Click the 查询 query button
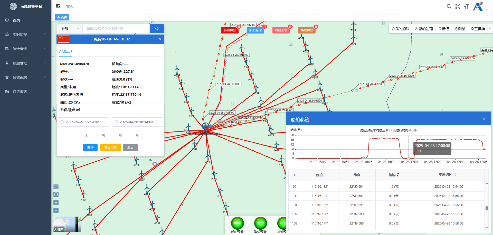The height and width of the screenshot is (235, 493). coord(90,148)
